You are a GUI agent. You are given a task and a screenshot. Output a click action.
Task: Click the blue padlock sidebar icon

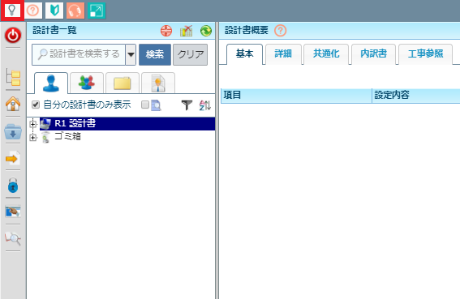click(13, 186)
